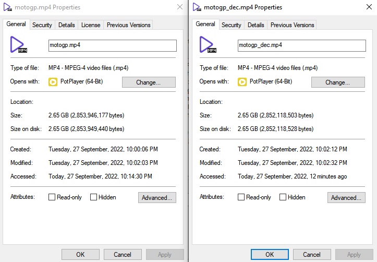Click title bar icon of motogp_dec.mp4 Properties

pyautogui.click(x=197, y=7)
